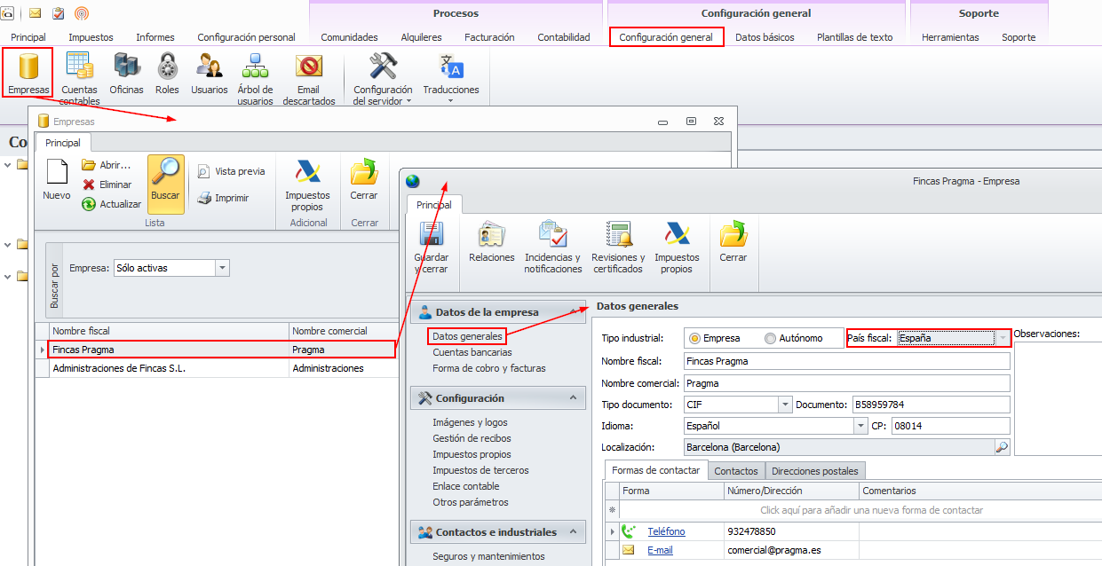Click Actualizar in Empresas toolbar
The image size is (1102, 566).
click(x=111, y=204)
